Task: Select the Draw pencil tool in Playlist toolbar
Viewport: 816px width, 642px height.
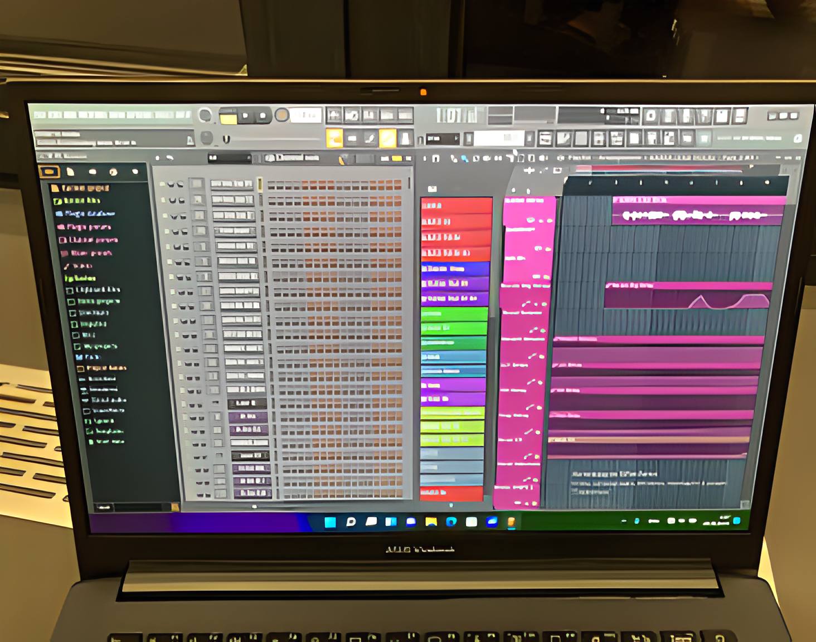Action: [x=454, y=159]
